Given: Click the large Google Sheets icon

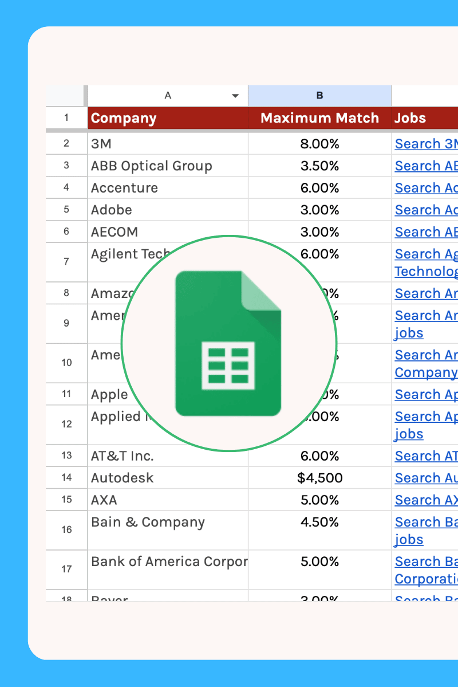Looking at the screenshot, I should click(x=228, y=343).
